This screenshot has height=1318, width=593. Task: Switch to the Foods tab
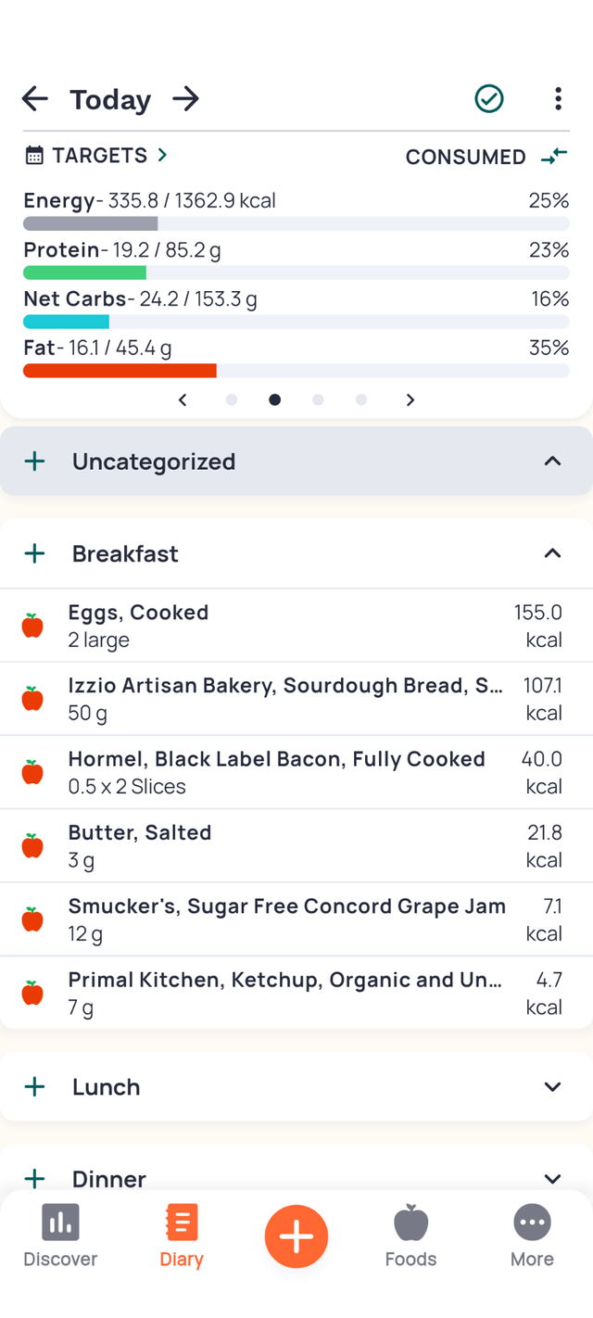point(410,1236)
